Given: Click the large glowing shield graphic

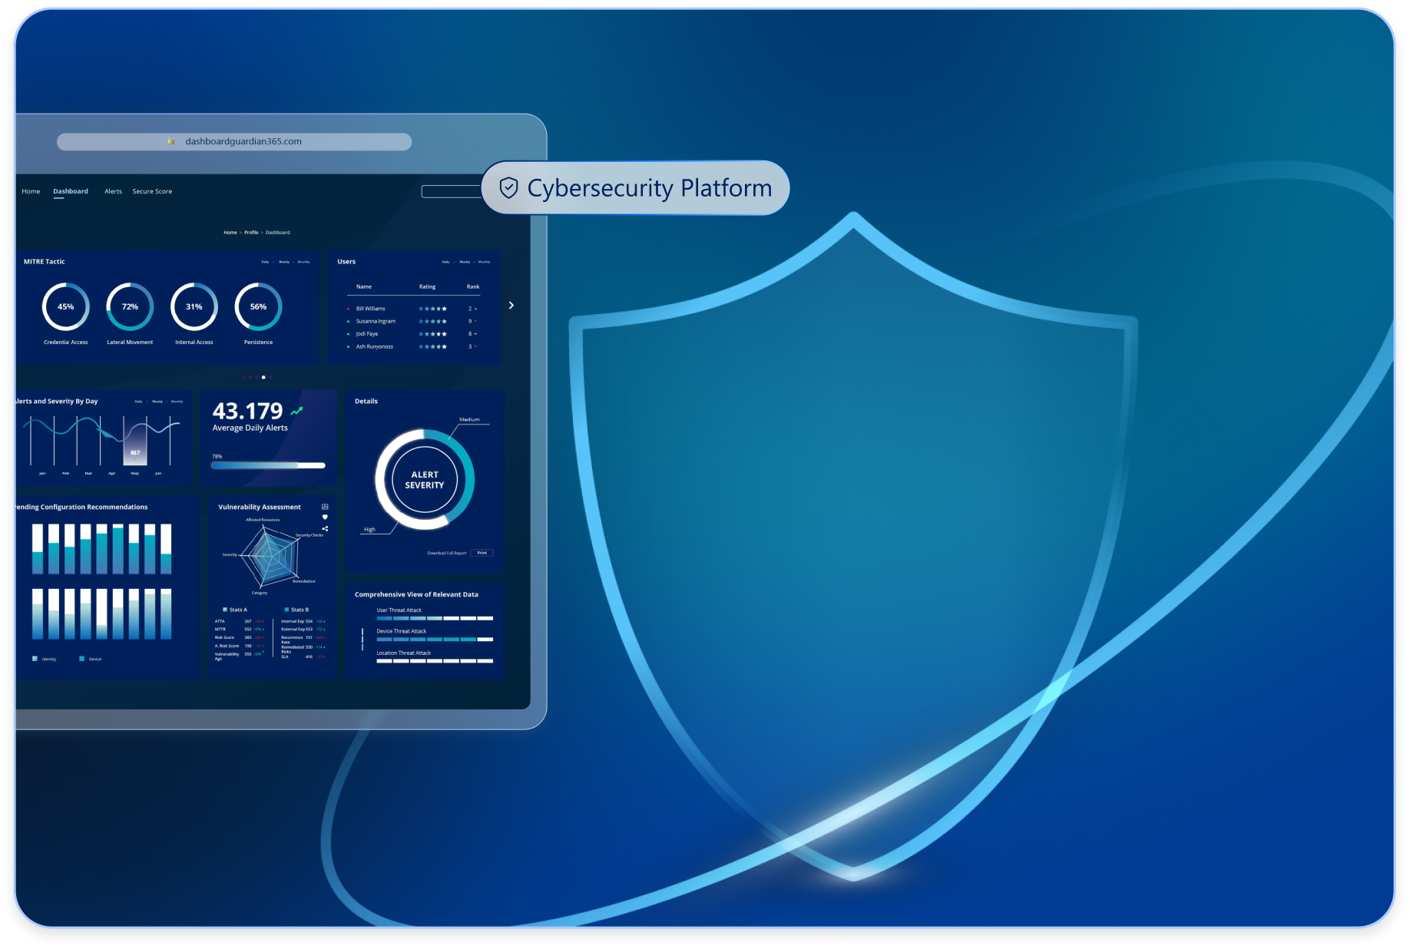Looking at the screenshot, I should [x=852, y=545].
